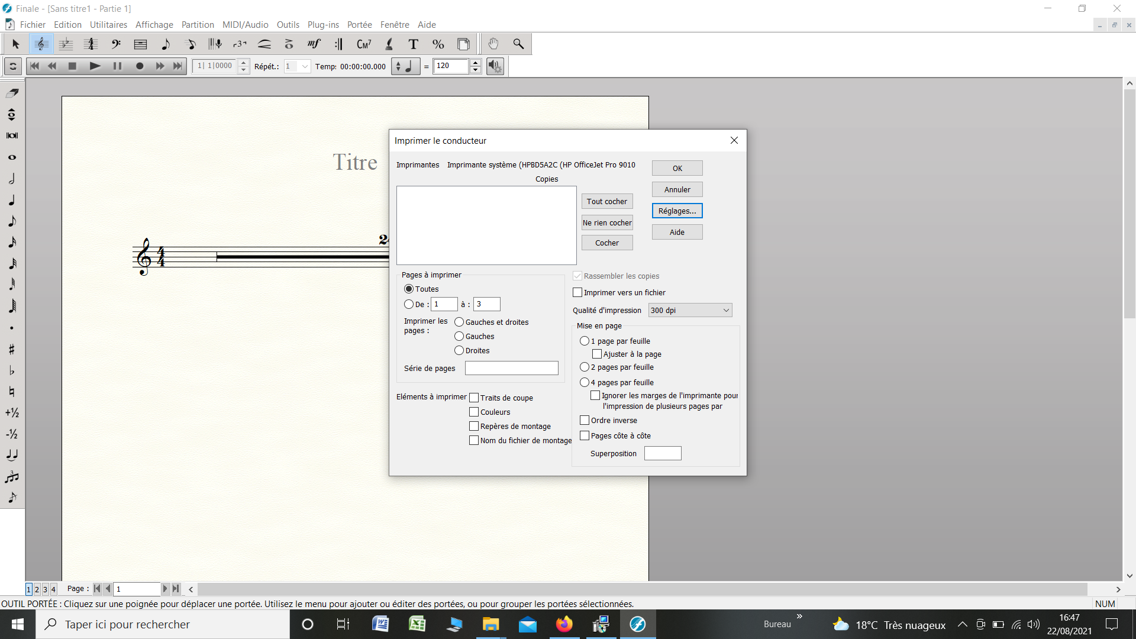1136x639 pixels.
Task: Select the Repeat tool icon
Action: 338,44
